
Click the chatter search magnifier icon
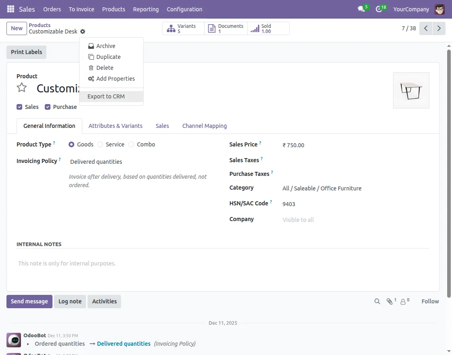(x=377, y=301)
